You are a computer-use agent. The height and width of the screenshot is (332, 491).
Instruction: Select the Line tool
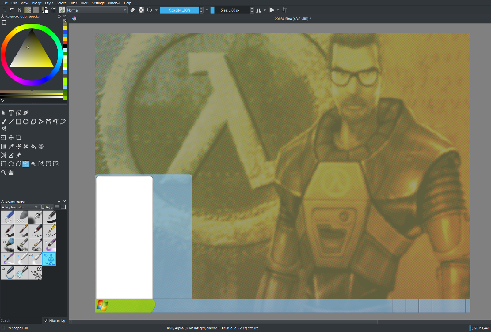(x=11, y=122)
